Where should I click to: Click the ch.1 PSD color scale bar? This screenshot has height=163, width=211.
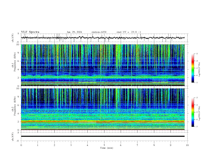click(x=193, y=68)
